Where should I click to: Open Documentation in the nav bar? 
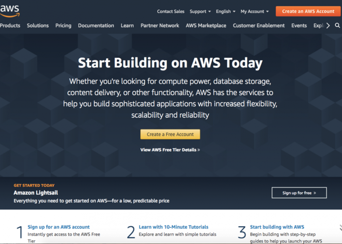click(x=96, y=25)
